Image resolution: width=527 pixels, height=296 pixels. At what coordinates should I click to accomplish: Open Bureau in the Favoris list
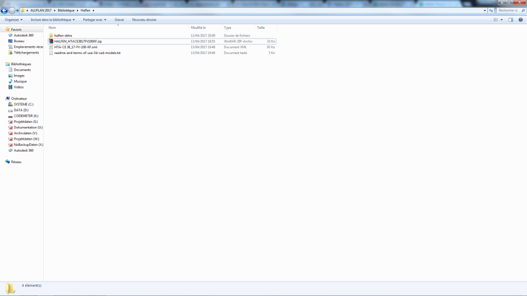(19, 41)
